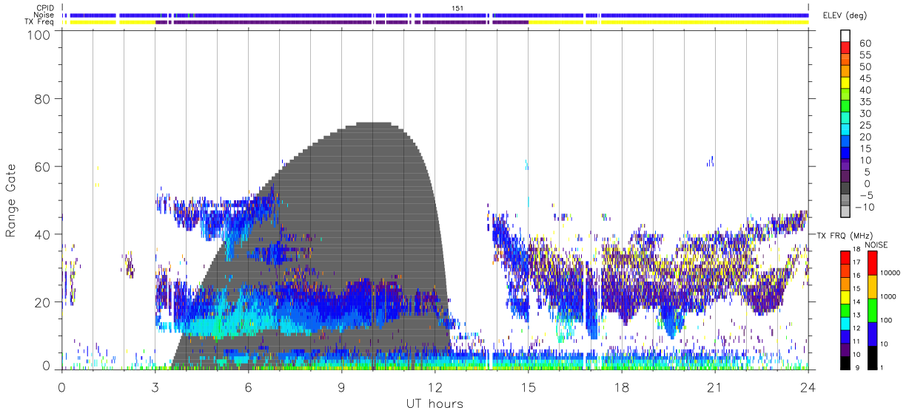
Task: Pick the cyan 12–13 segment of TX FRQ bar
Action: click(x=844, y=322)
